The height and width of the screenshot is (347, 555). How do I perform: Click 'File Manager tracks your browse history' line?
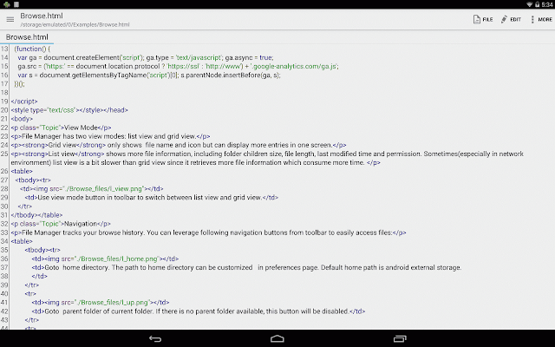pyautogui.click(x=208, y=232)
